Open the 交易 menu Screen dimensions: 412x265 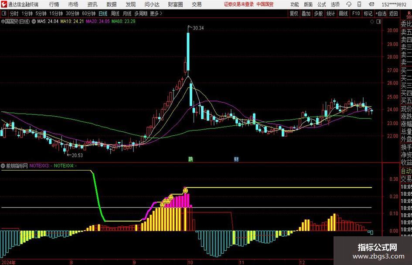click(x=197, y=4)
